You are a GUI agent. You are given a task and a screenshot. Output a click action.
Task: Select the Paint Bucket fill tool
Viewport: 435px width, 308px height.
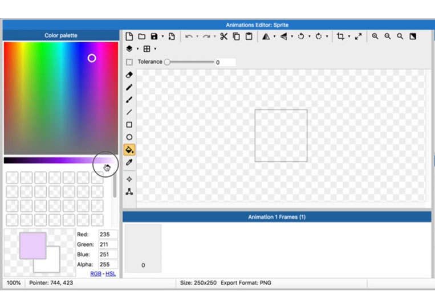129,150
